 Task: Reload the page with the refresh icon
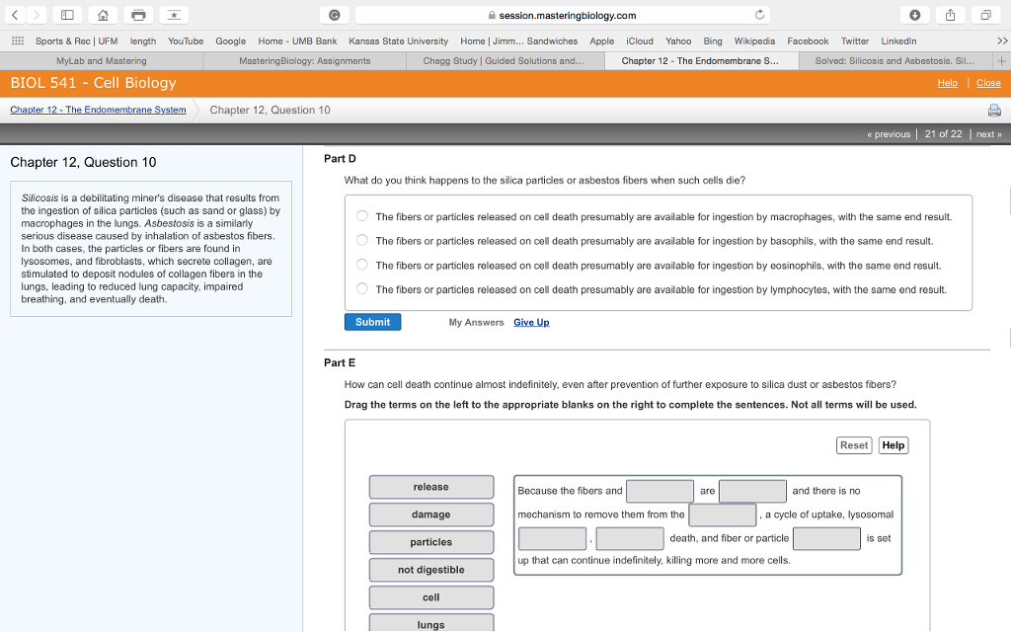759,15
